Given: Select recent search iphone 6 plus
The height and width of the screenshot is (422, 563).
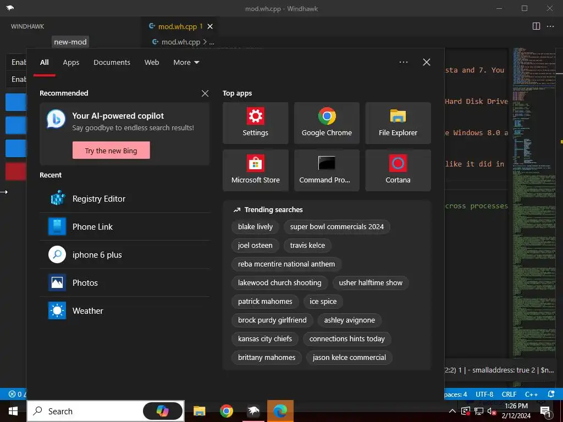Looking at the screenshot, I should 125,255.
